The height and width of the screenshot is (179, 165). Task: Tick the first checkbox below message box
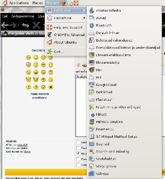click(x=78, y=142)
